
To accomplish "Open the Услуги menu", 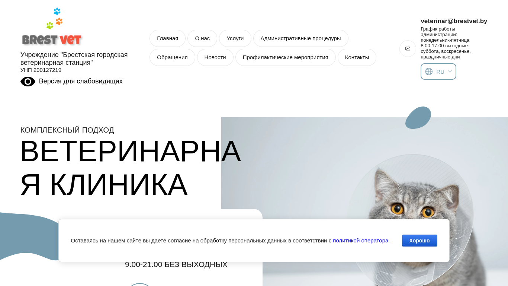I will (x=235, y=38).
